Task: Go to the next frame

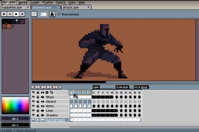Action: click(52, 87)
